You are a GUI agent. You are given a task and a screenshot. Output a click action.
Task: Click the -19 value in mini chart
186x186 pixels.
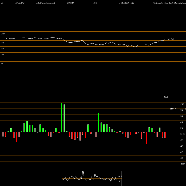point(120,176)
